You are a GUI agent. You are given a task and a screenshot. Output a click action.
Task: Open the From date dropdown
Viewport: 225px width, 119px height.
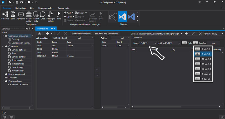[155, 43]
